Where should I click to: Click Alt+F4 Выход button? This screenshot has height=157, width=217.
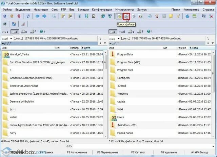click(x=199, y=153)
